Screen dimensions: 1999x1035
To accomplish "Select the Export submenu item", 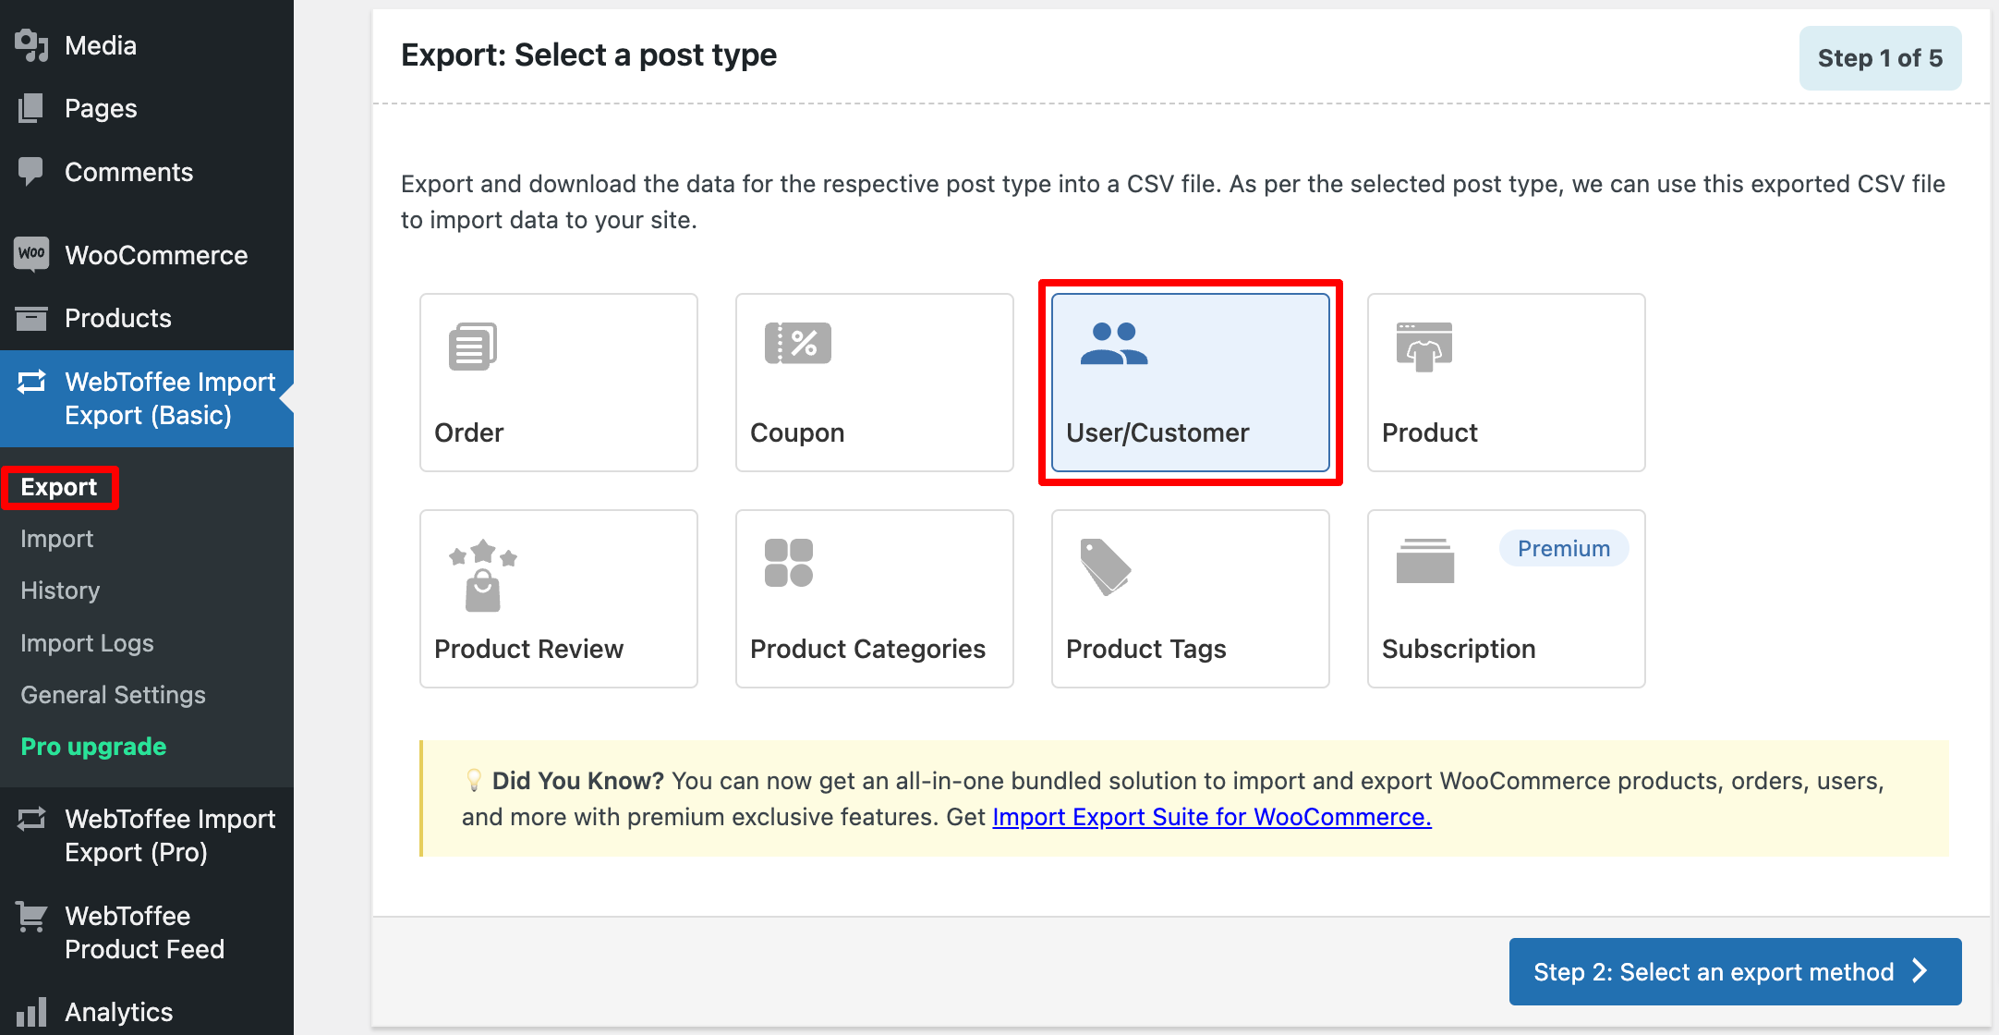I will [x=59, y=487].
